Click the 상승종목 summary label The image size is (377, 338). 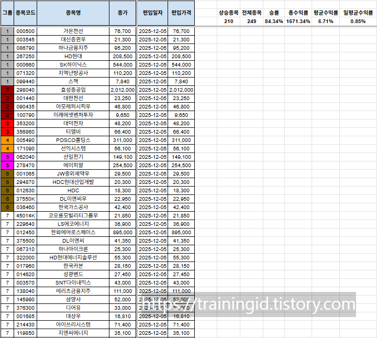[x=228, y=13]
